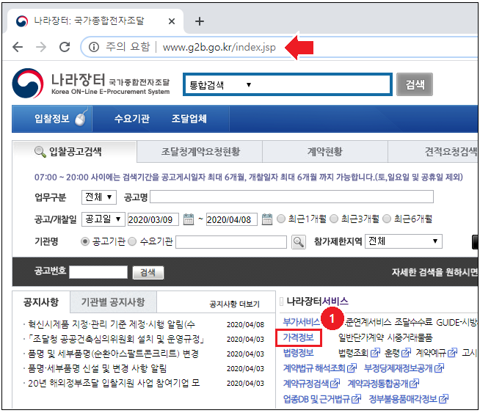Image resolution: width=480 pixels, height=413 pixels.
Task: Open external link icon beside 업종DB 및 근거법규
Action: (x=356, y=398)
